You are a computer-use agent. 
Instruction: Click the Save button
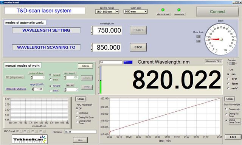80,140
